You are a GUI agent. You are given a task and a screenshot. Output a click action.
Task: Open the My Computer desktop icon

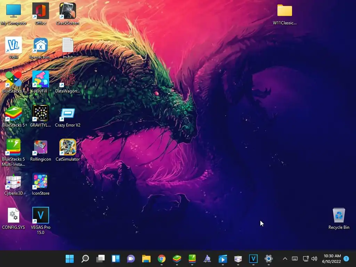(x=14, y=14)
